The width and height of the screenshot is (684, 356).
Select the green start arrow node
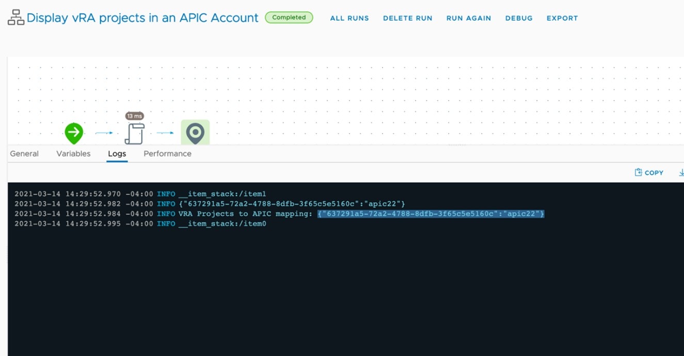click(74, 133)
